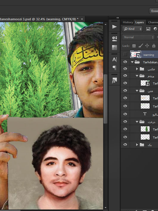The image size is (158, 211).
Task: Switch to the History tab
Action: pyautogui.click(x=128, y=22)
